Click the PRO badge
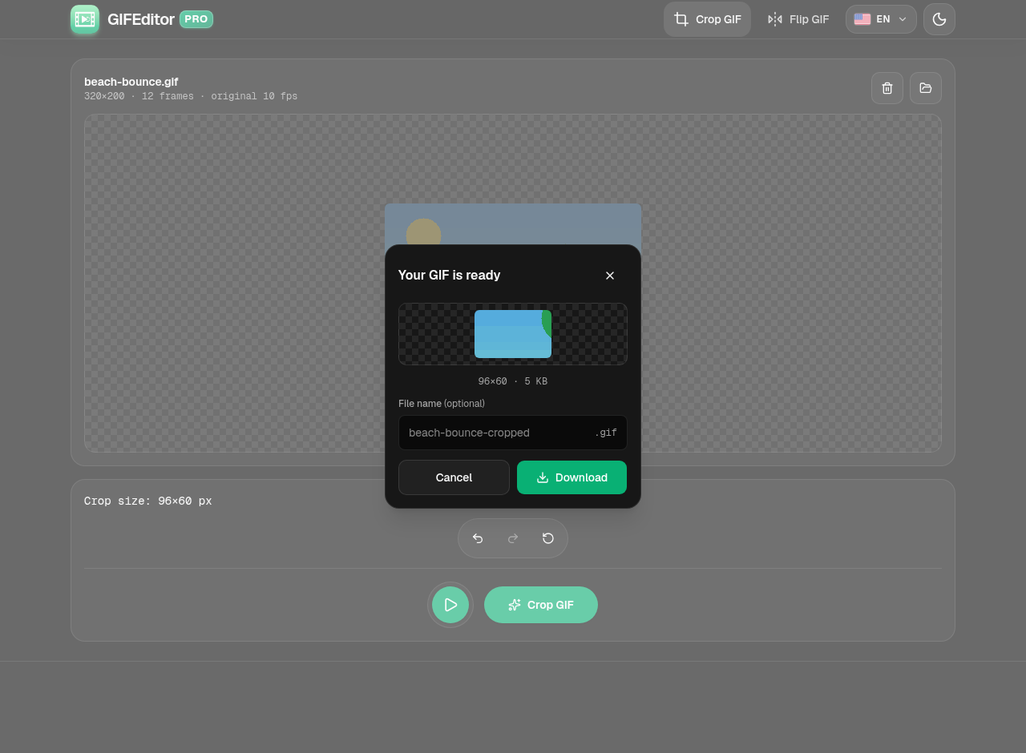Viewport: 1026px width, 753px height. pos(196,19)
